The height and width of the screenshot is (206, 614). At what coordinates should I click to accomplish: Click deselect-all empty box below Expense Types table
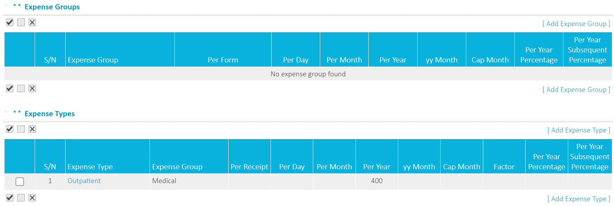pyautogui.click(x=21, y=198)
